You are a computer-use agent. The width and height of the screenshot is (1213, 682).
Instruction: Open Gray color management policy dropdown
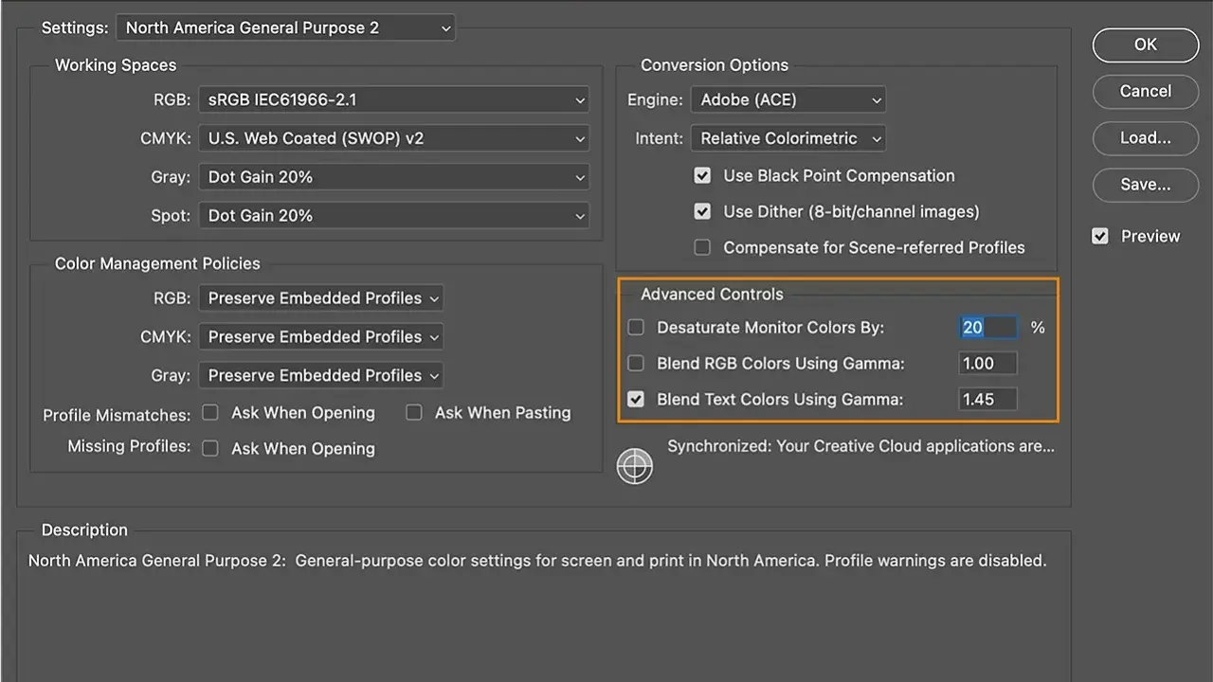pos(321,376)
